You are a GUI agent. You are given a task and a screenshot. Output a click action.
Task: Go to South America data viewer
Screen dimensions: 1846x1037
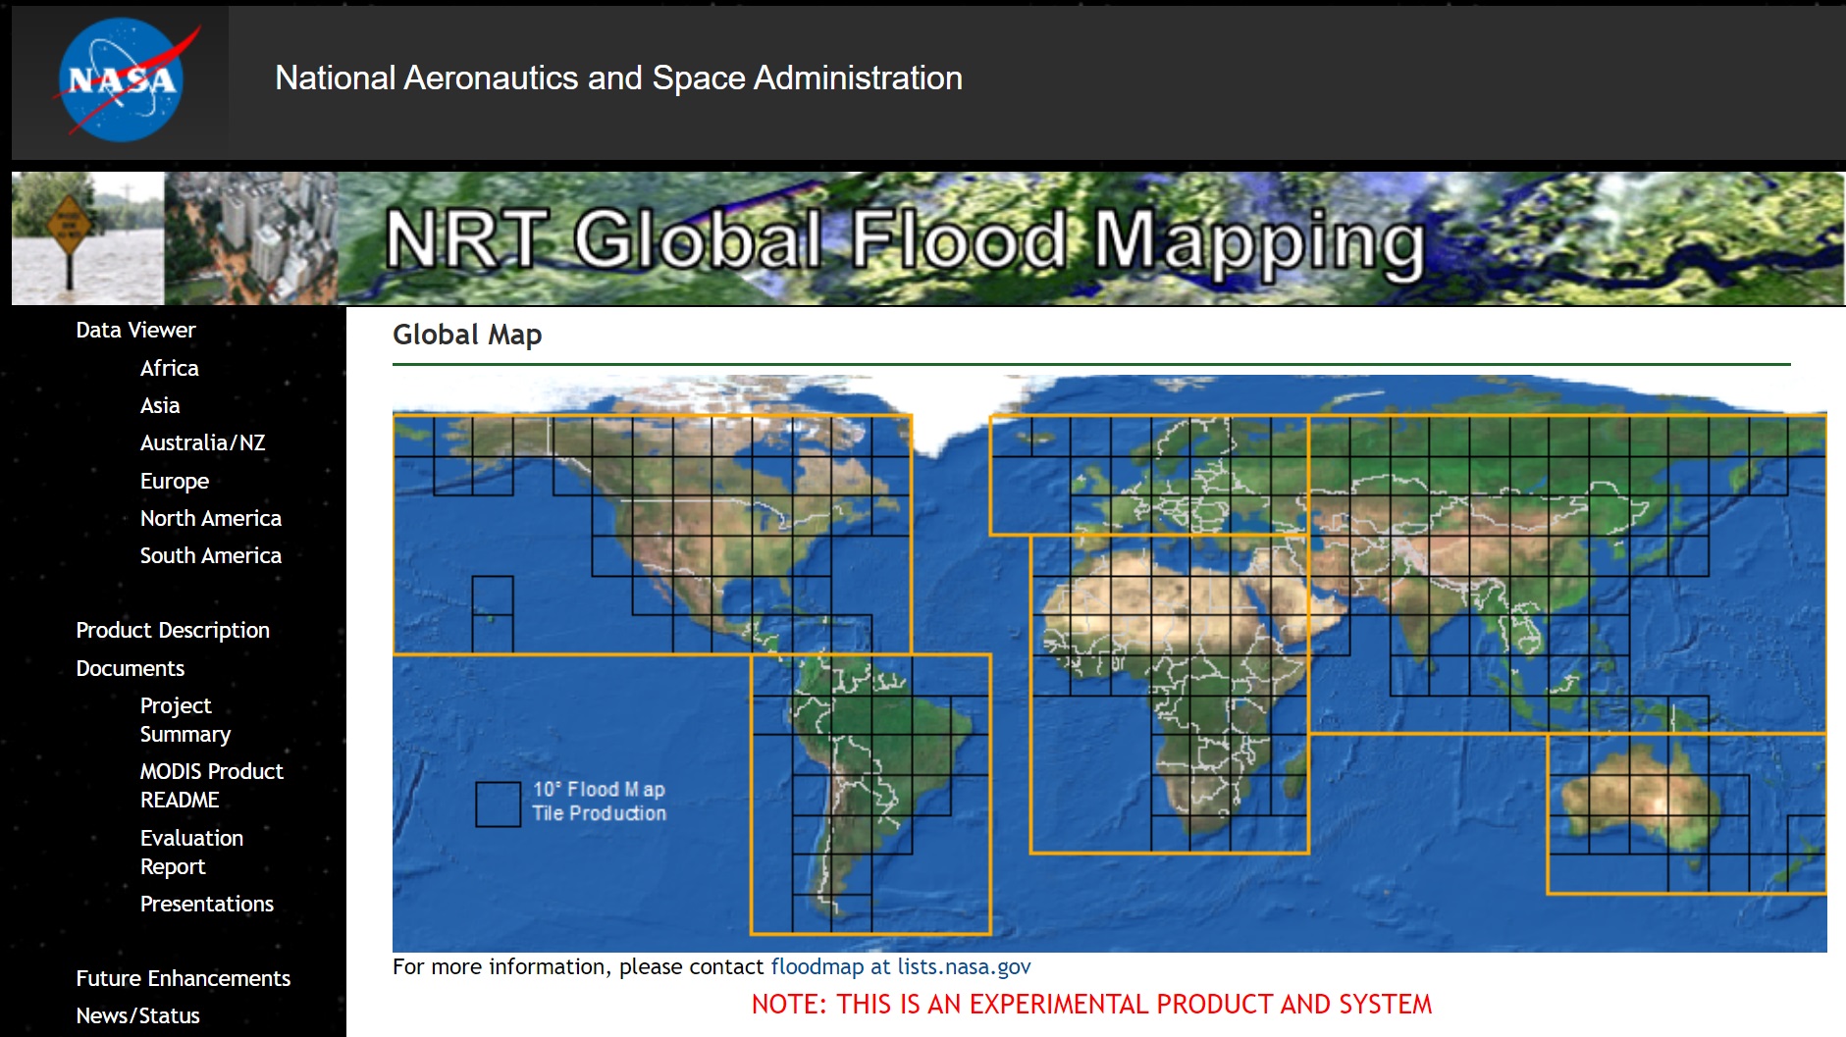click(x=210, y=555)
